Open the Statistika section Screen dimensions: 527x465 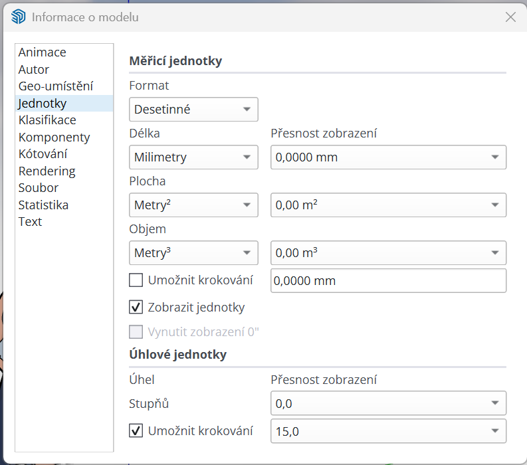(43, 205)
